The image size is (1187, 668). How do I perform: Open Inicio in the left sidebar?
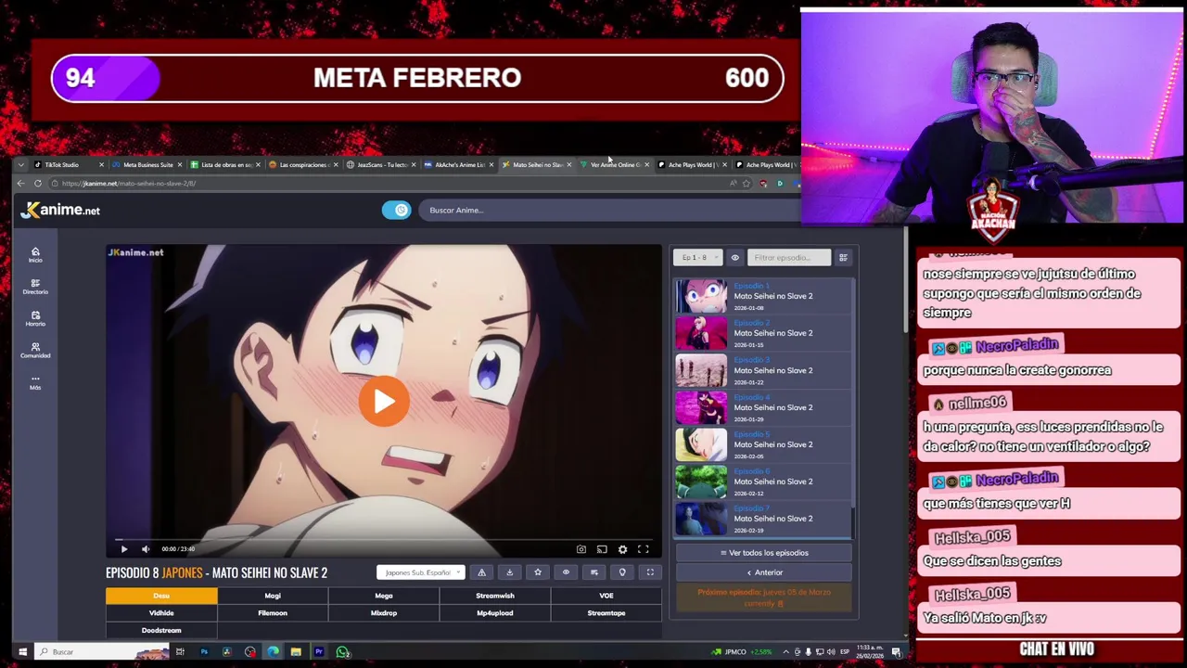(35, 255)
